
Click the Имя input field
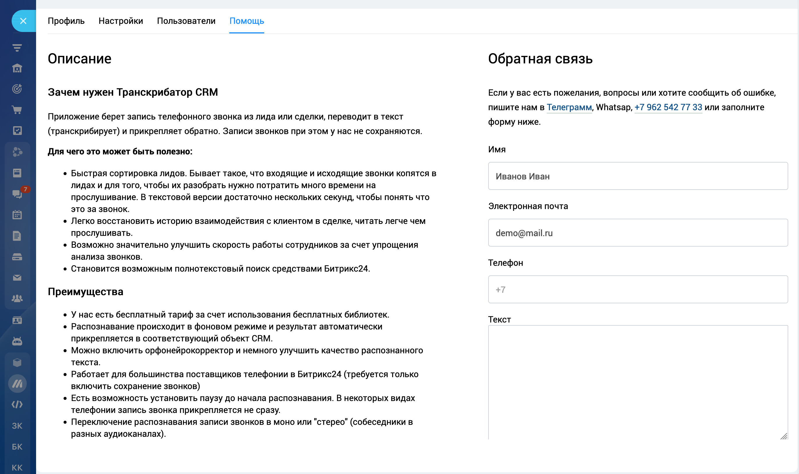(638, 176)
